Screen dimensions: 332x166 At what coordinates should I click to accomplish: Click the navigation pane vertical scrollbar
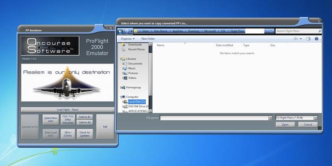(150, 78)
